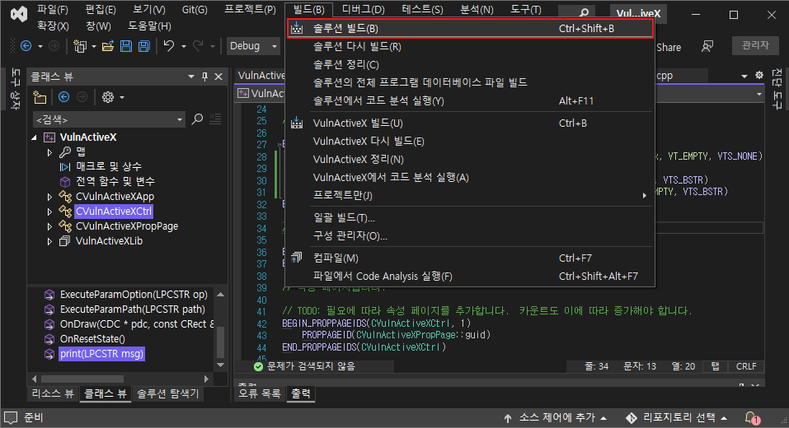Select 일괄 빌드(T)... menu item

click(470, 218)
